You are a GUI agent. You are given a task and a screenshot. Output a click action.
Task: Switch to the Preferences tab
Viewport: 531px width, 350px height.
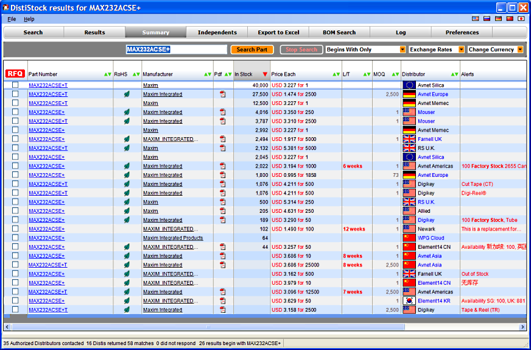coord(462,32)
